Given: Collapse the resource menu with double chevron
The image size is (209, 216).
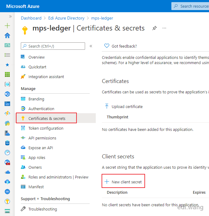Looking at the screenshot, I should click(91, 46).
